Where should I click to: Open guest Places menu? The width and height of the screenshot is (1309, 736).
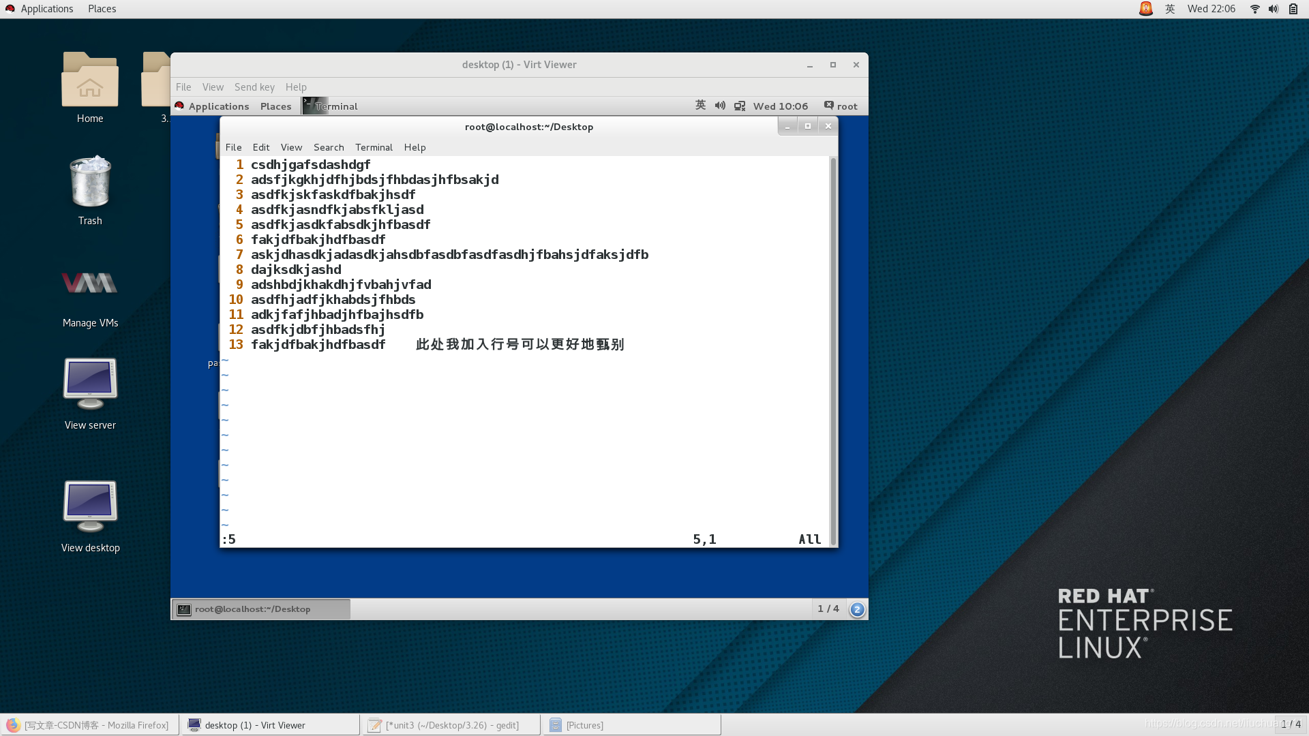(x=275, y=106)
